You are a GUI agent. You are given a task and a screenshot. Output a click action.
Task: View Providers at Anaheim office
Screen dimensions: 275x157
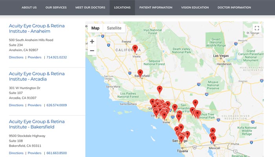click(35, 57)
